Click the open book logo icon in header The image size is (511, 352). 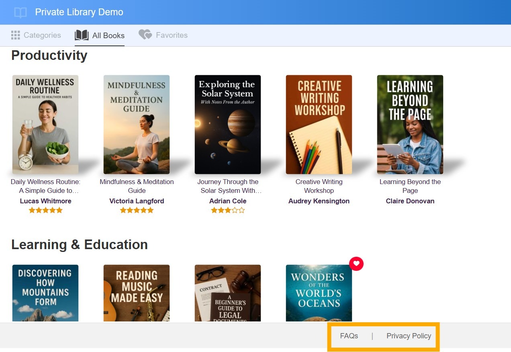(x=20, y=12)
